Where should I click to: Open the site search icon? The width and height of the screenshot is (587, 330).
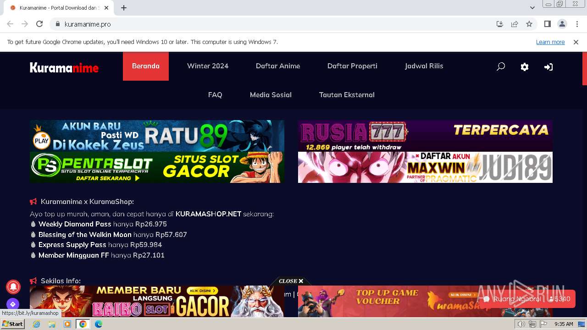501,67
